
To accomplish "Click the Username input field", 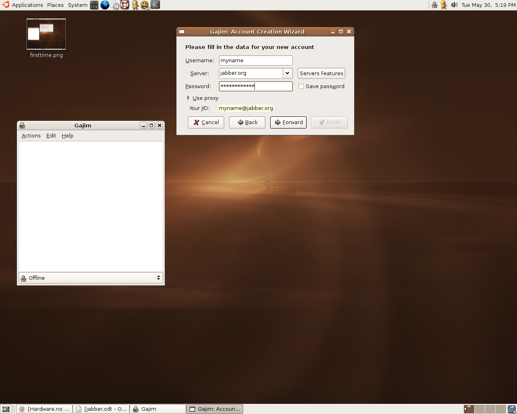I will [x=256, y=61].
